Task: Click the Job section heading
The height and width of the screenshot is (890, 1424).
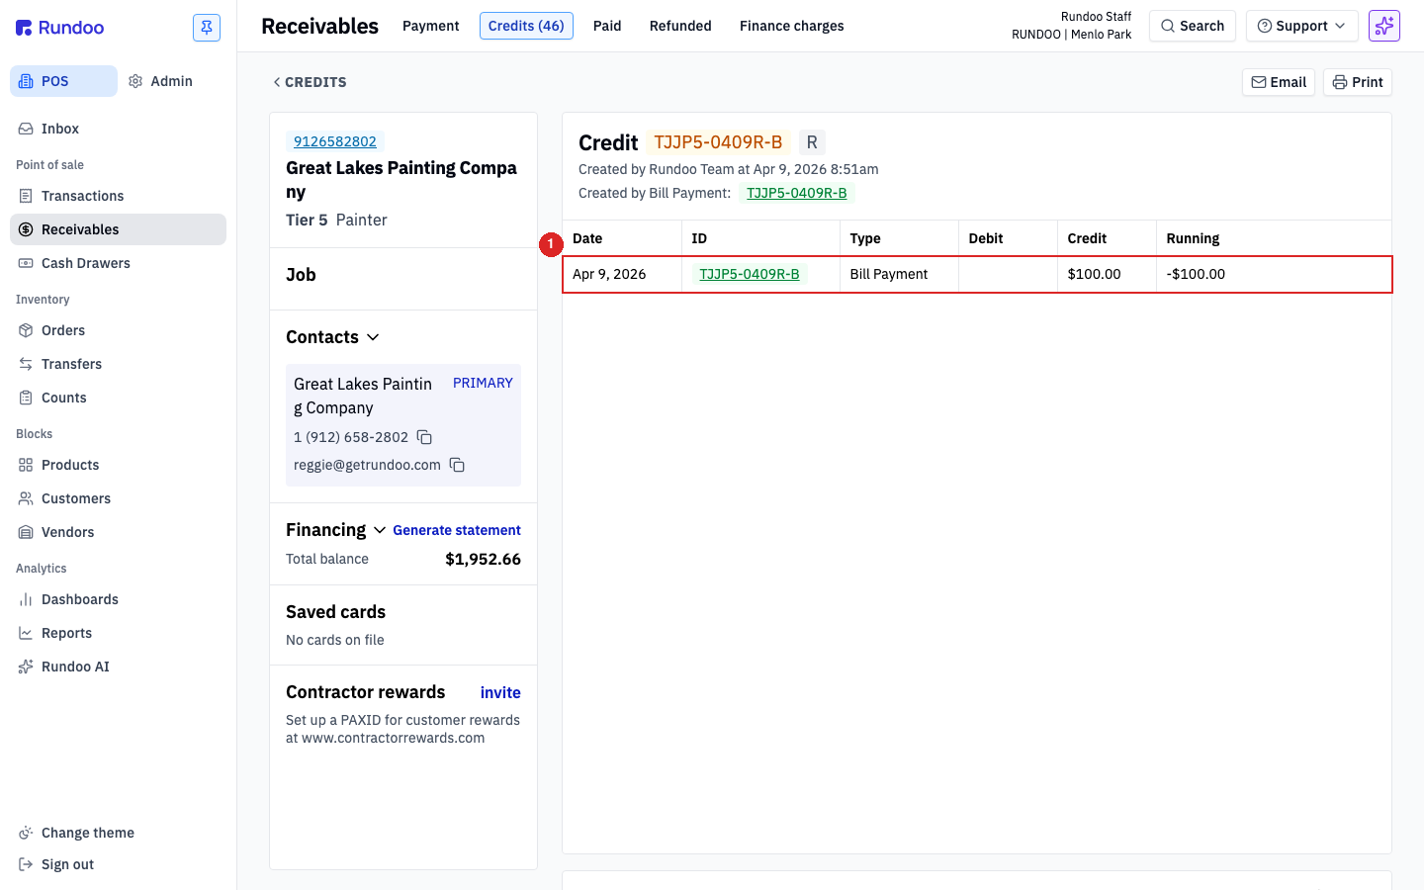Action: (x=301, y=275)
